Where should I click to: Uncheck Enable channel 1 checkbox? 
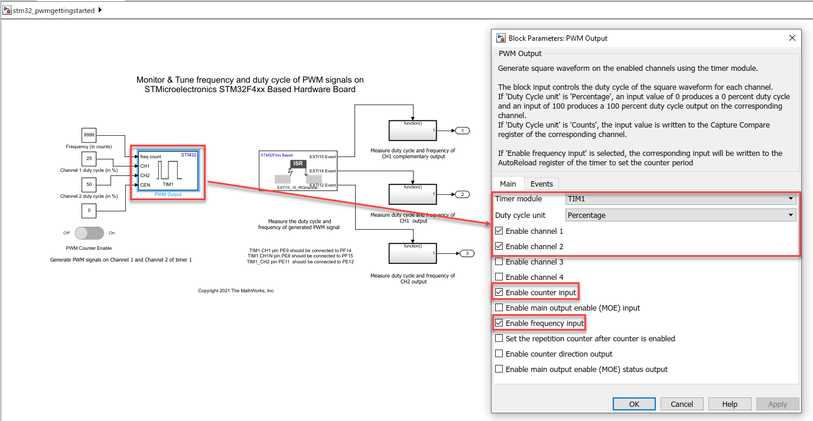(499, 231)
